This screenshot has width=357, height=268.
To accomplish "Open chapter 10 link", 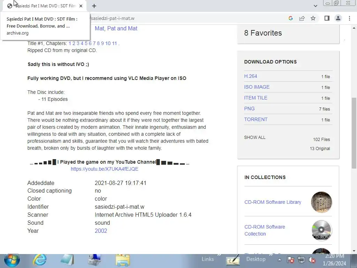I will (108, 43).
